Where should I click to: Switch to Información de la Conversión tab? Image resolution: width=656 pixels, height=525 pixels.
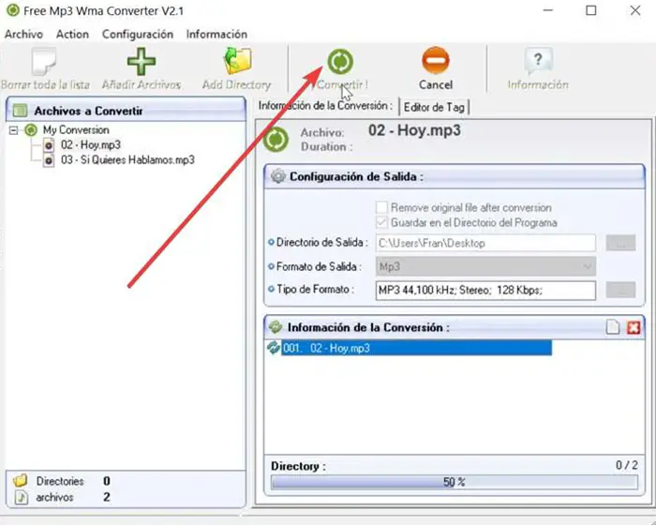325,106
